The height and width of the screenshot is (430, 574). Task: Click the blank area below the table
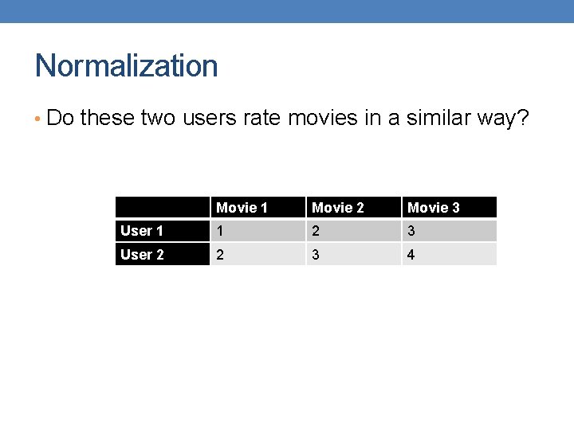coord(287,344)
